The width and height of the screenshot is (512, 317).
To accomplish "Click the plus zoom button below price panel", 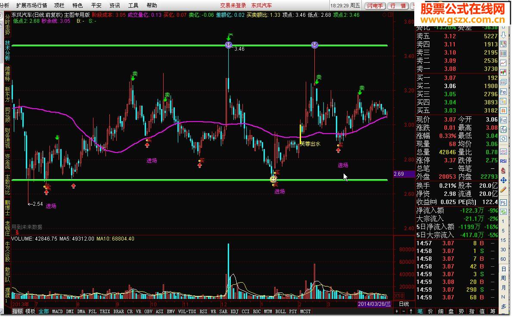I will point(397,311).
